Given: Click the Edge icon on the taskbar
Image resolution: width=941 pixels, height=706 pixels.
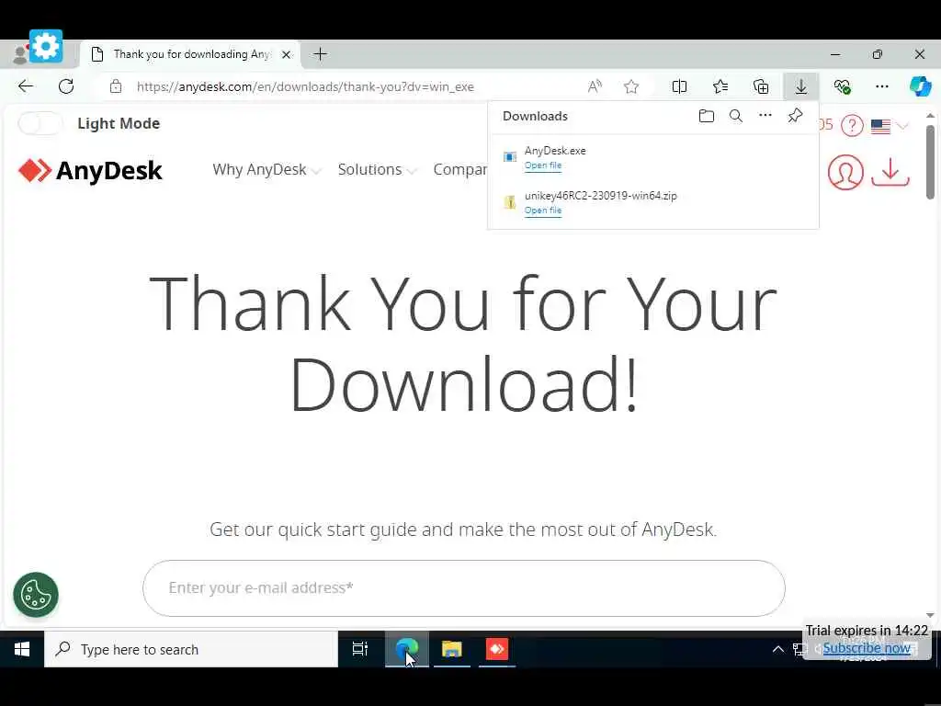Looking at the screenshot, I should (x=407, y=649).
